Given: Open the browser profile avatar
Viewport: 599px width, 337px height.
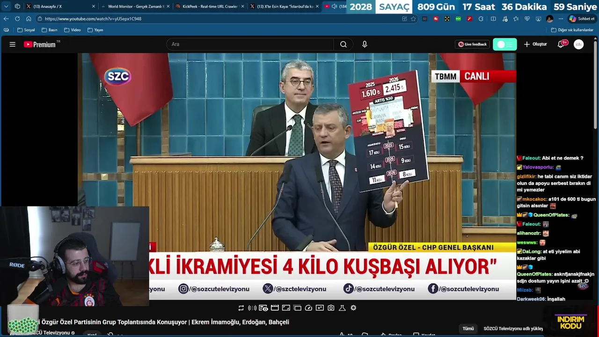Looking at the screenshot, I should [549, 19].
